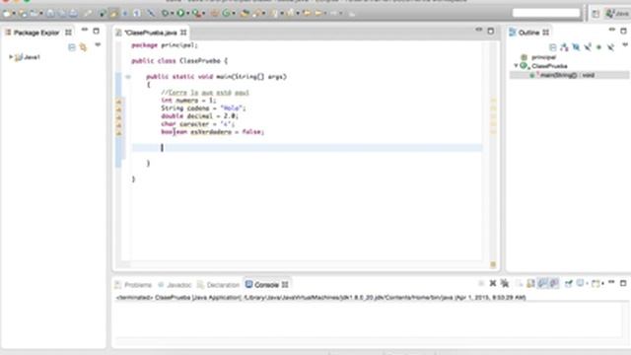This screenshot has height=355, width=631.
Task: Switch to the Javadoc tab
Action: pyautogui.click(x=175, y=285)
